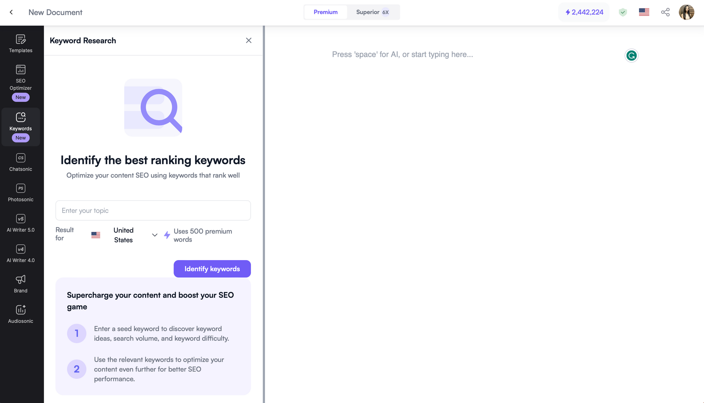Select US flag language setting
The height and width of the screenshot is (403, 704).
click(x=645, y=12)
